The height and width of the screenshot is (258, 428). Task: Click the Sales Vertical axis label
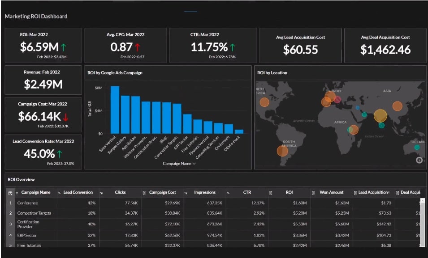(x=107, y=144)
